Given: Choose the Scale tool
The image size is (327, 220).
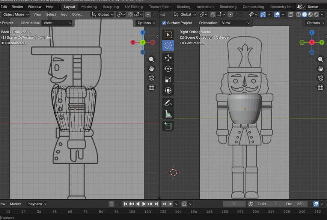Looking at the screenshot, I should coord(168,80).
